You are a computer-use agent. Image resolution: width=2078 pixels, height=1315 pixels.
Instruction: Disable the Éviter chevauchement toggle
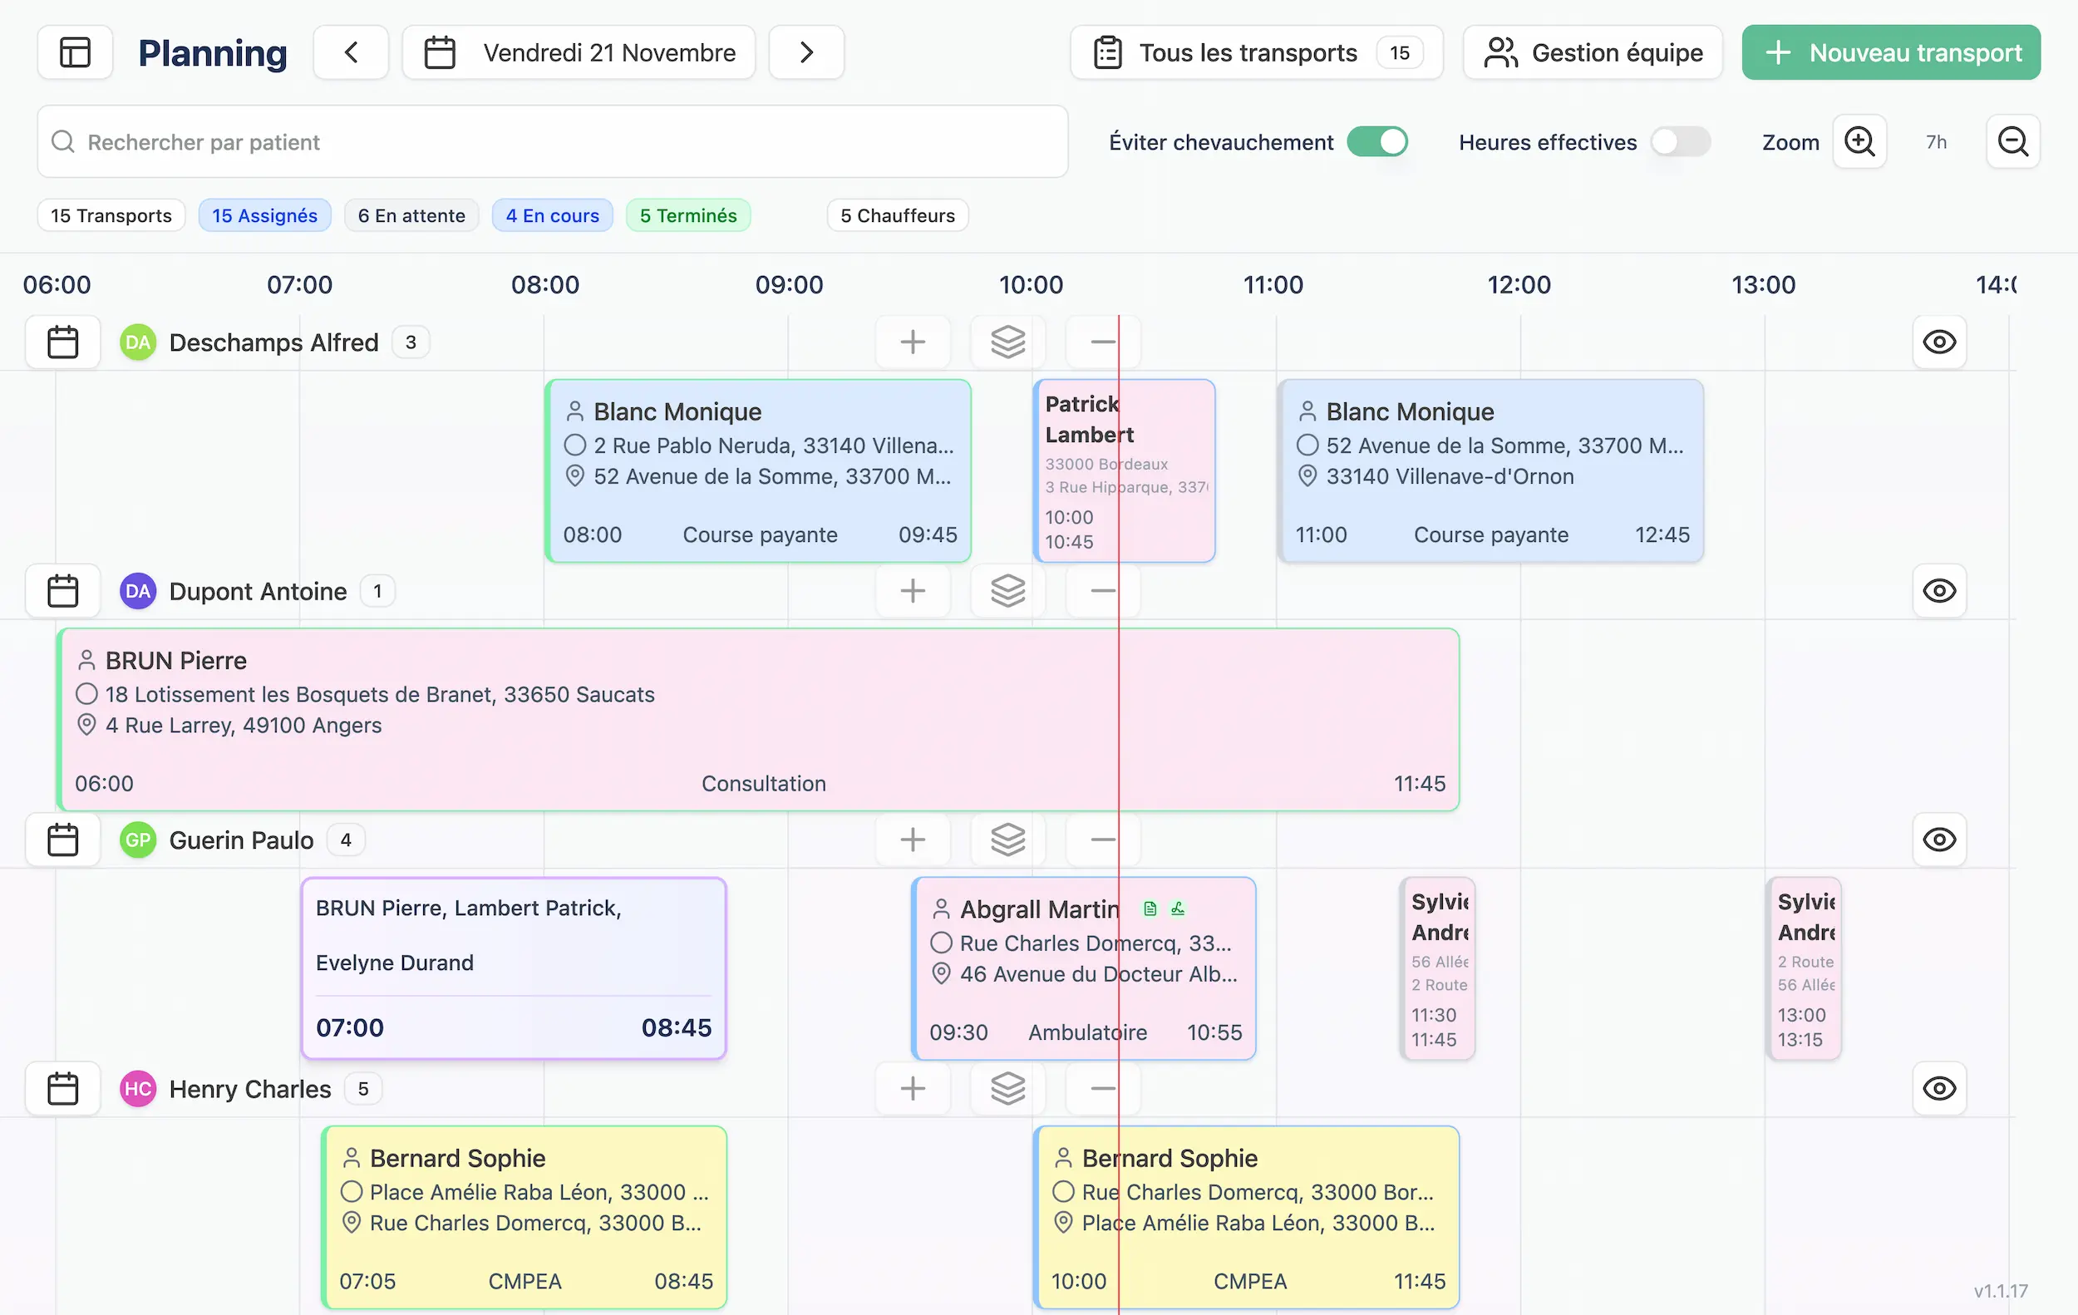(x=1377, y=141)
